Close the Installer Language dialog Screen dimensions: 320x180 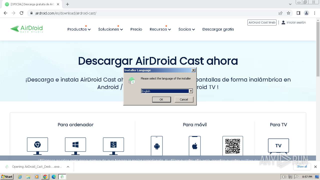193,70
